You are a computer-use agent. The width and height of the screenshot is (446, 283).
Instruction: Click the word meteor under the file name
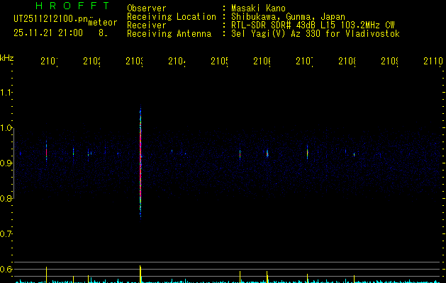coord(103,23)
